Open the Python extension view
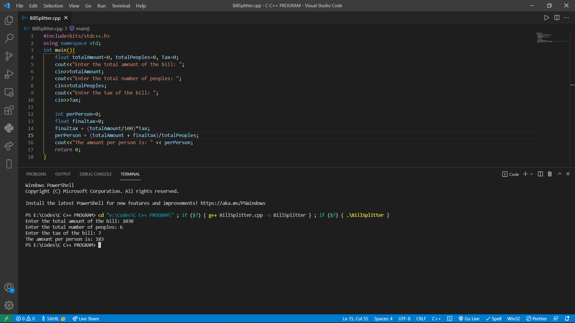This screenshot has width=575, height=323. pos(9,128)
